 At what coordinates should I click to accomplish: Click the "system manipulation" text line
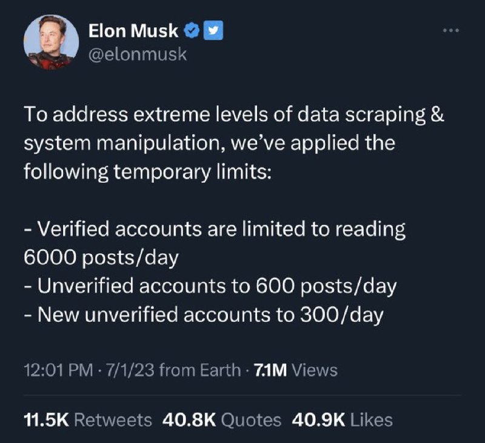point(209,144)
